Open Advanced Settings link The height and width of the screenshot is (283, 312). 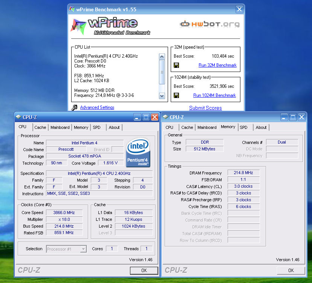click(97, 107)
